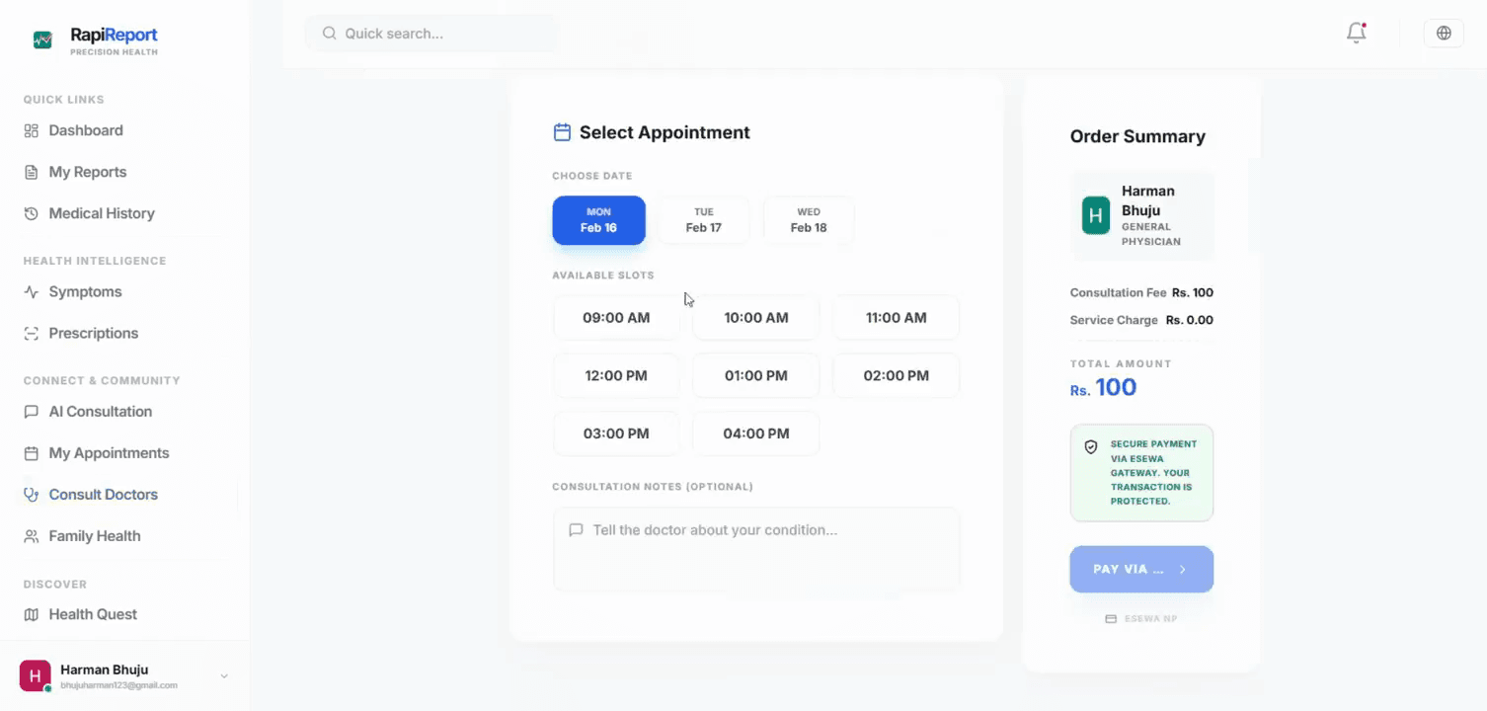The width and height of the screenshot is (1487, 711).
Task: Click the Health Quest map icon
Action: point(32,614)
